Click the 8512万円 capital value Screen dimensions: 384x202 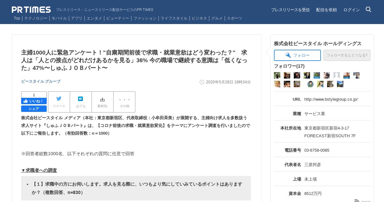point(313,193)
